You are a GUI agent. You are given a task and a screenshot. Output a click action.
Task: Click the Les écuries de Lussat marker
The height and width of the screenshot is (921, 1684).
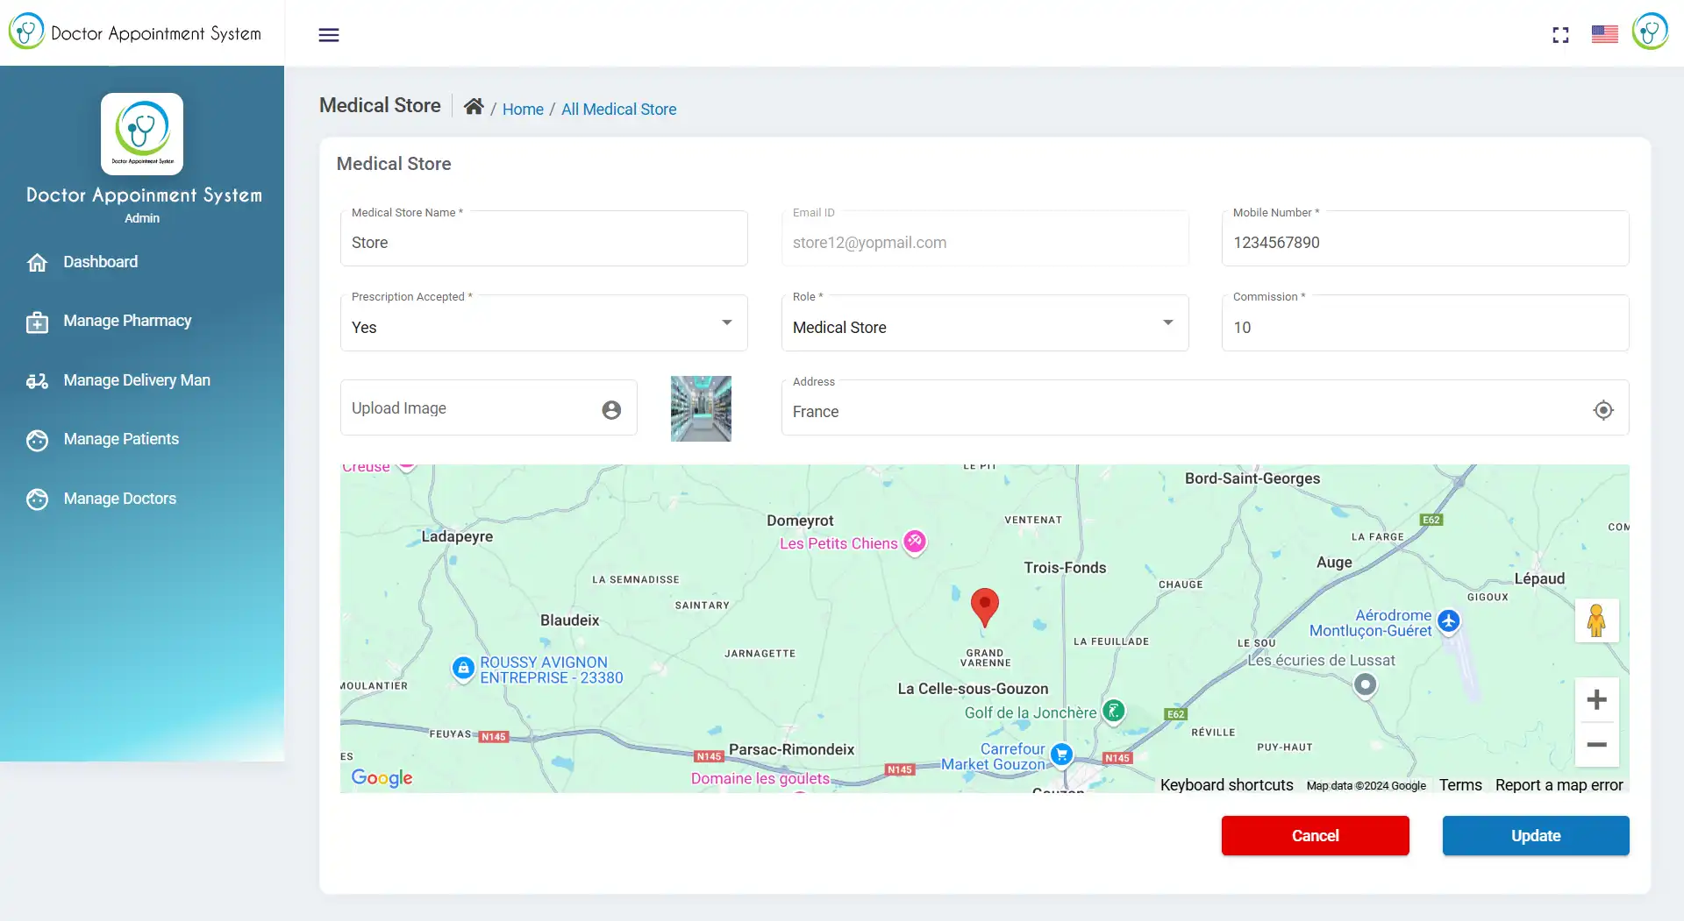[x=1366, y=684]
